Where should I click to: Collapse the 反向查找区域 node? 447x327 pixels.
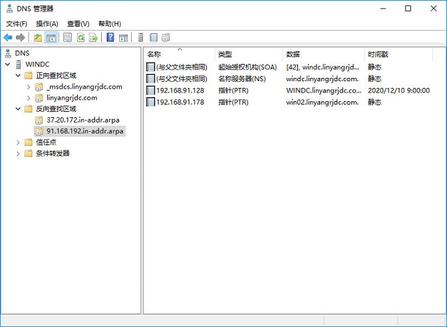pos(18,109)
